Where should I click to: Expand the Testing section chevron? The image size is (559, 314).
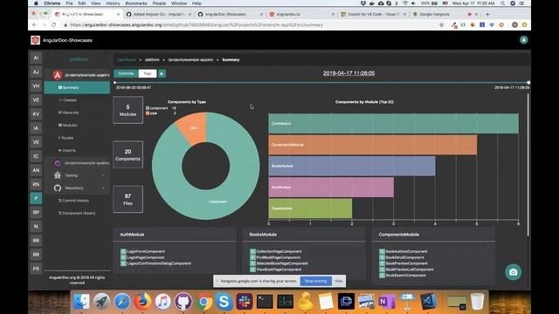103,175
